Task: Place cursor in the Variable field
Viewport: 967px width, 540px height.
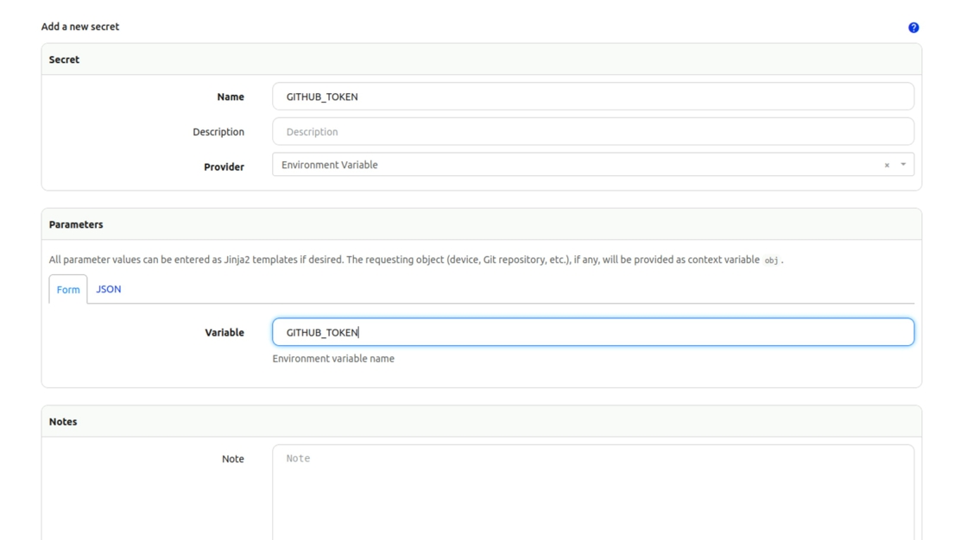Action: [592, 332]
